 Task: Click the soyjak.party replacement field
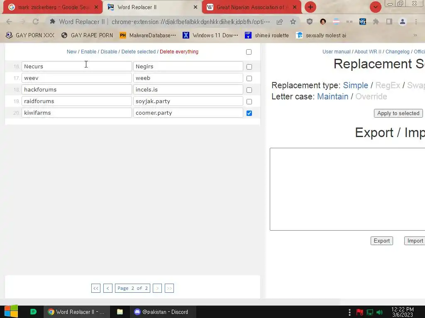[x=188, y=101]
